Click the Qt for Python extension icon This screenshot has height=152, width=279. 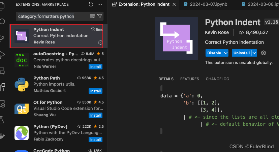22,109
